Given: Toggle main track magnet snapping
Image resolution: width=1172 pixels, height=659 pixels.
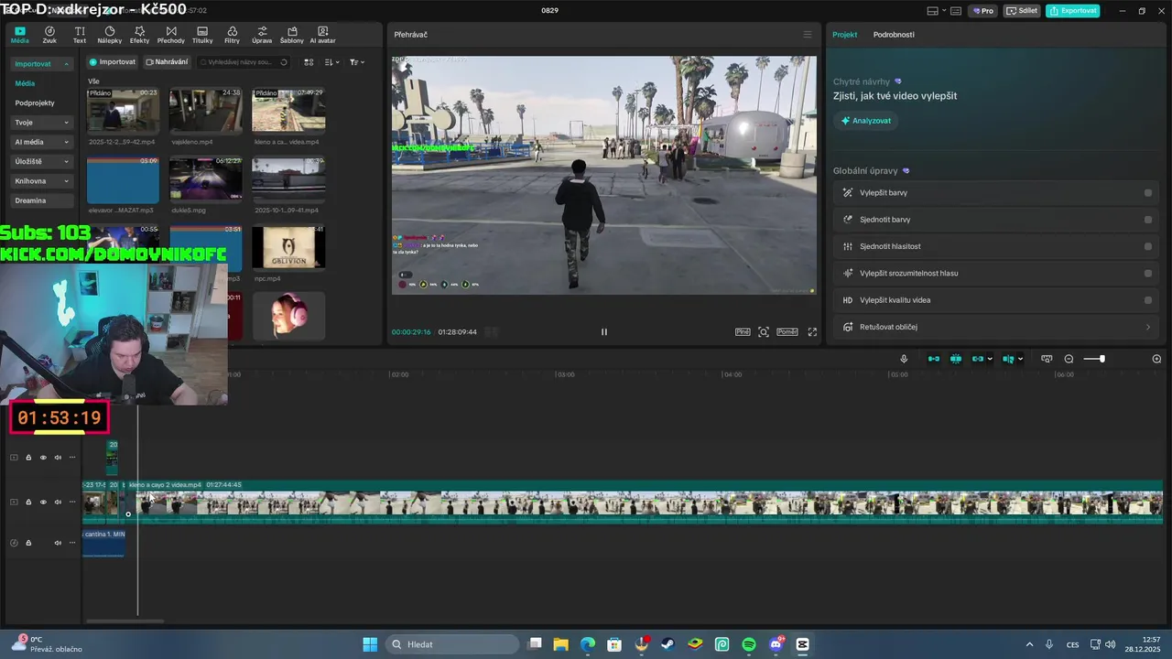Looking at the screenshot, I should click(934, 359).
